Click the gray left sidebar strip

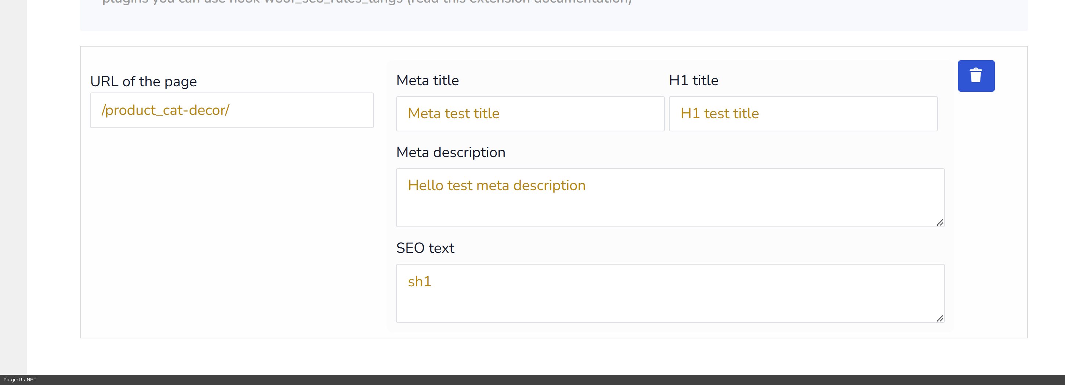coord(13,186)
